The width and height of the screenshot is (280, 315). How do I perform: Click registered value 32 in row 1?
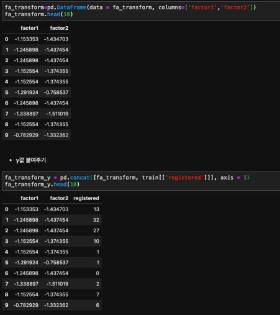tap(96, 220)
